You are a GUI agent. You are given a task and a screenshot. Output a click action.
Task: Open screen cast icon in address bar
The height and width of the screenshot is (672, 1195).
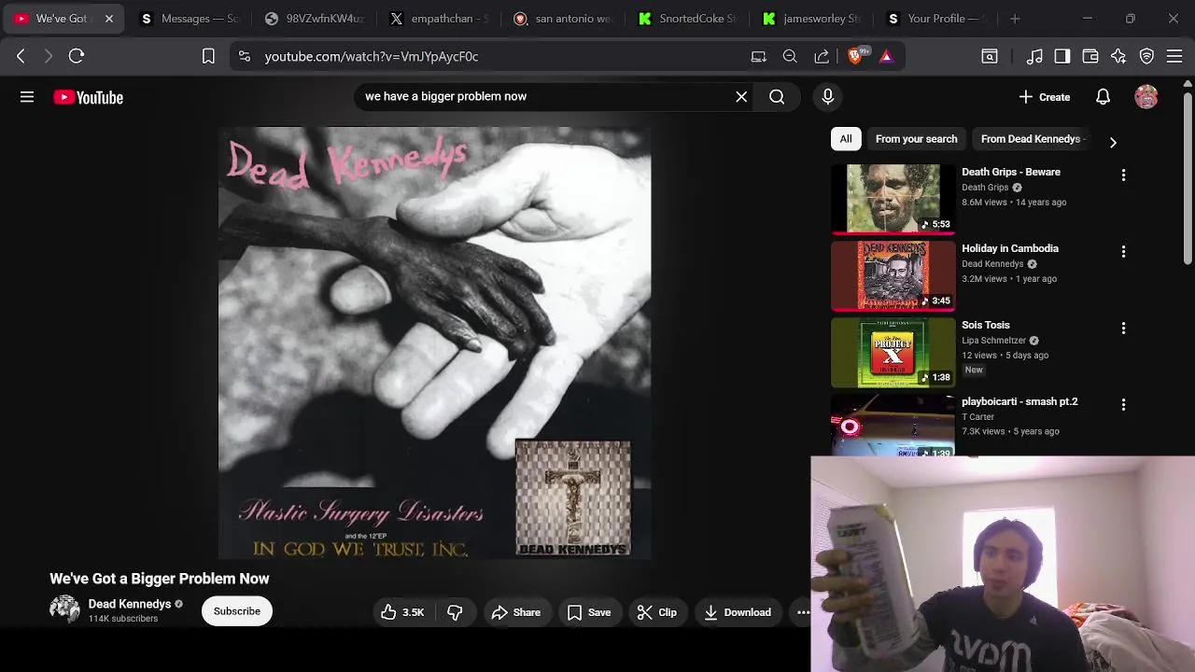(x=759, y=56)
